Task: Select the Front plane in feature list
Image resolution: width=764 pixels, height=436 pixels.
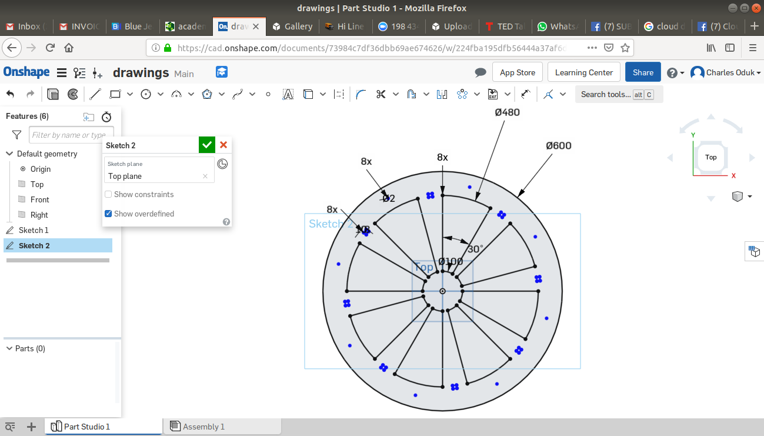Action: click(x=40, y=199)
